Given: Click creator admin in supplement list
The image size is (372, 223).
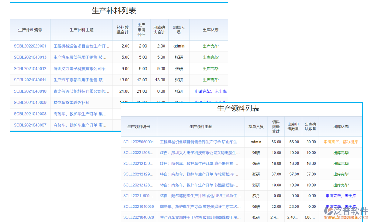Looking at the screenshot, I should coord(179,46).
